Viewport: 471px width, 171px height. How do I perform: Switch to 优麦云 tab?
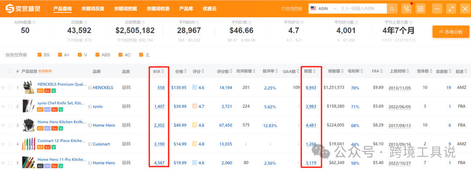[209, 9]
